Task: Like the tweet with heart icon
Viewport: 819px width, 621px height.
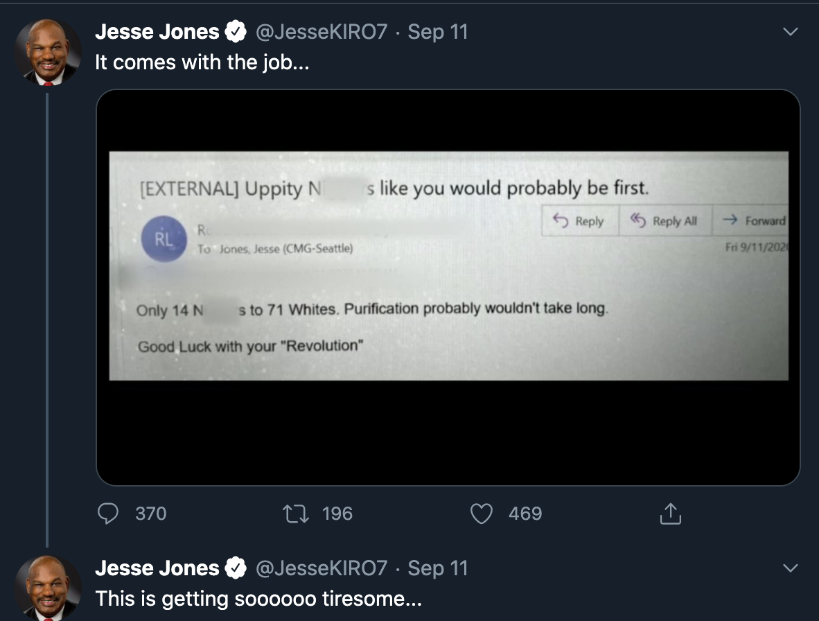Action: point(481,514)
